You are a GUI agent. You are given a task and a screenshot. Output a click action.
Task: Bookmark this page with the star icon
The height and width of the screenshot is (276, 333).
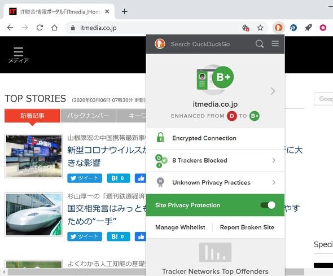click(x=260, y=28)
